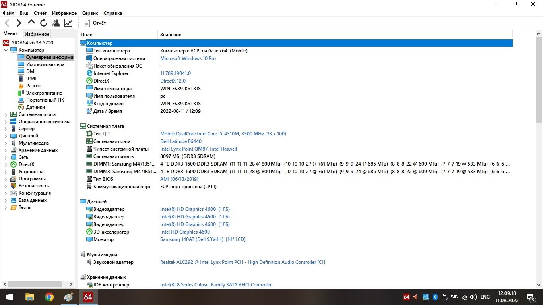The width and height of the screenshot is (543, 305).
Task: Expand the Хранение данных tree node
Action: (6, 150)
